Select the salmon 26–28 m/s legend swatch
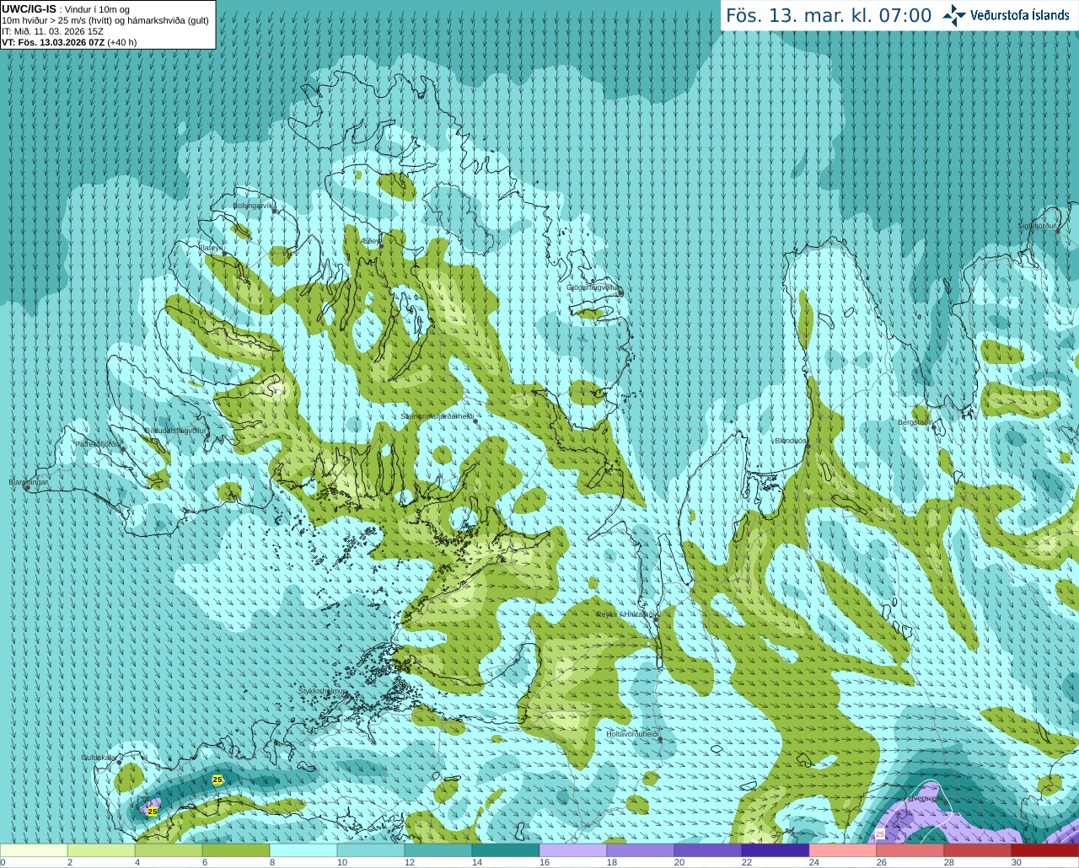Screen dimensions: 1079x868 [910, 850]
